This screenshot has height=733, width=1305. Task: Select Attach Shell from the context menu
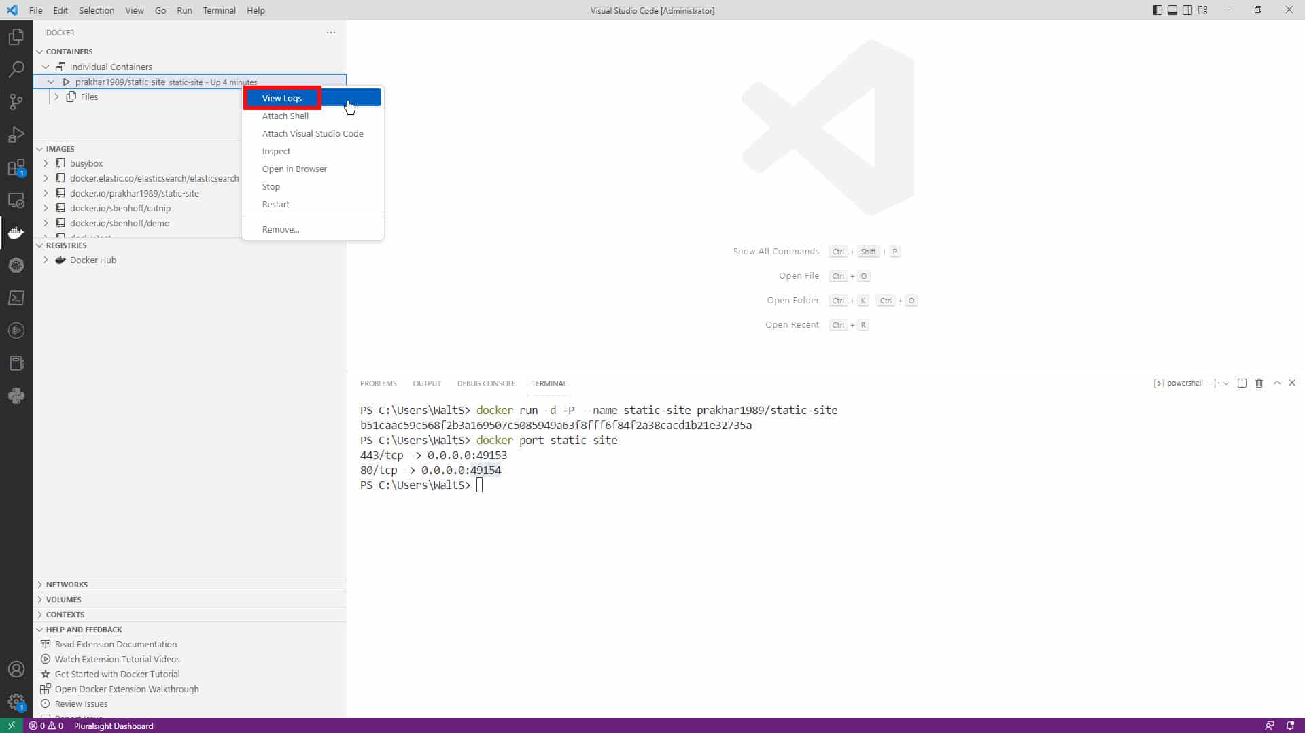coord(285,116)
